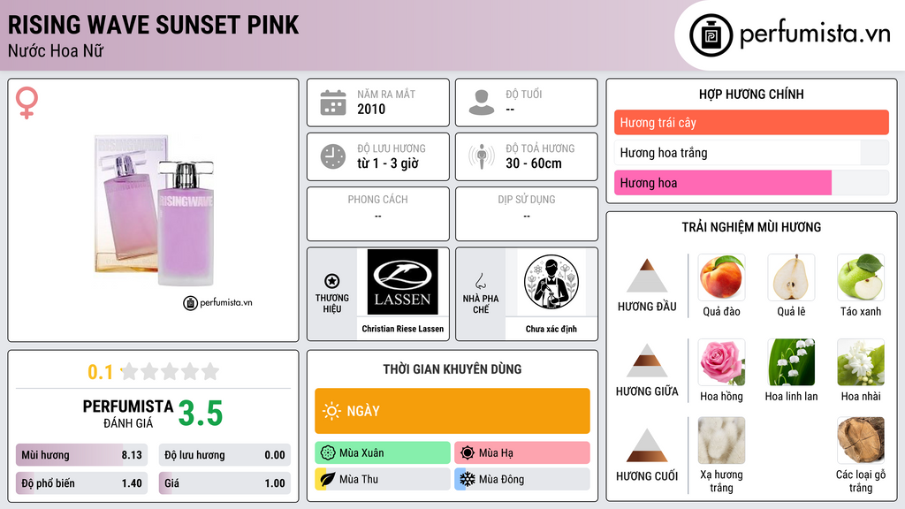The width and height of the screenshot is (905, 509).
Task: Click the unidentified perfumer illustration
Action: coord(551,282)
